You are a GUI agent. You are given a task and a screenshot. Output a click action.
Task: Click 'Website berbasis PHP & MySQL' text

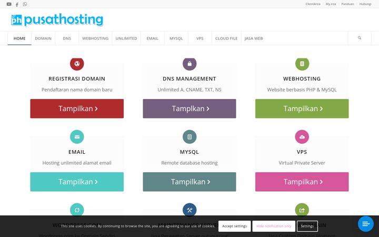[x=302, y=90]
